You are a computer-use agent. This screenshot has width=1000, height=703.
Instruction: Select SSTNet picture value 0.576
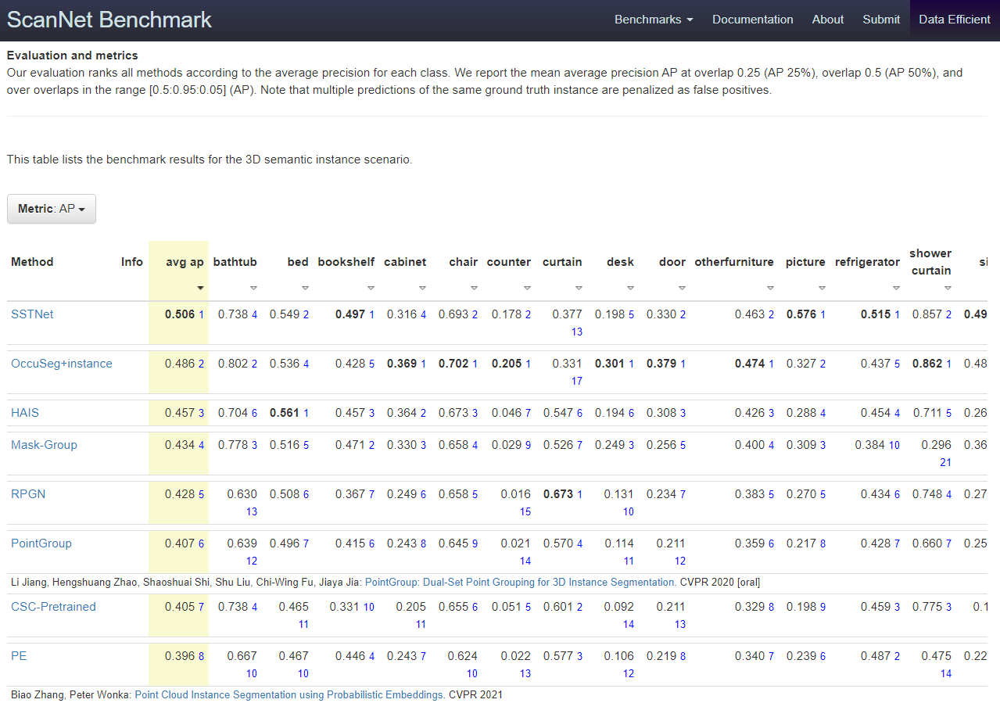pyautogui.click(x=801, y=314)
